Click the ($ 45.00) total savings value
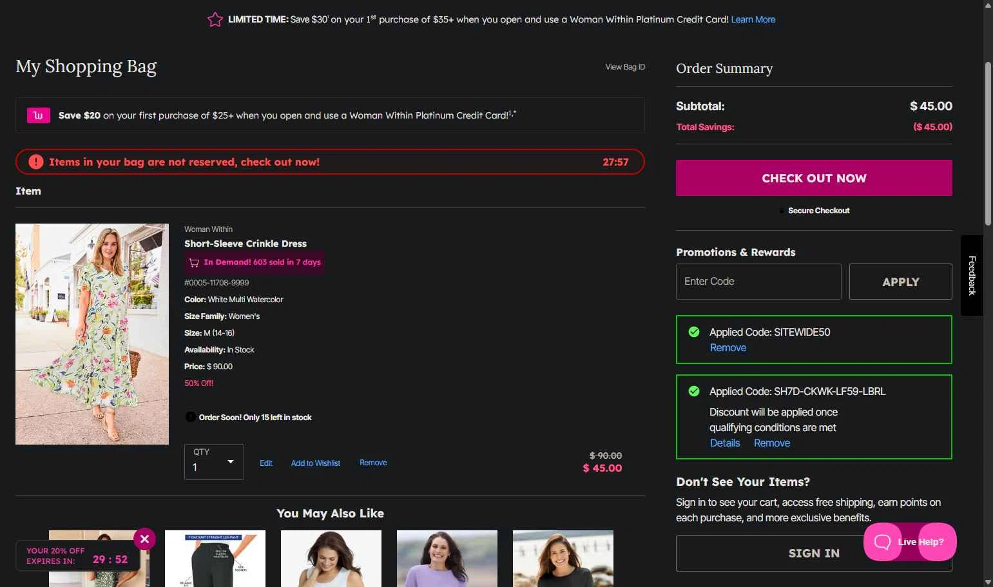 (x=932, y=127)
